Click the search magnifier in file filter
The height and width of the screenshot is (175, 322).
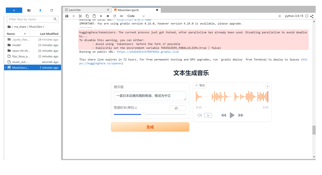(55, 19)
